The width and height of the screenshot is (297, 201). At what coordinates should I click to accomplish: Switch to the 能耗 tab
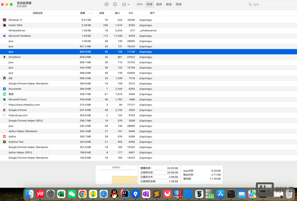click(x=159, y=4)
